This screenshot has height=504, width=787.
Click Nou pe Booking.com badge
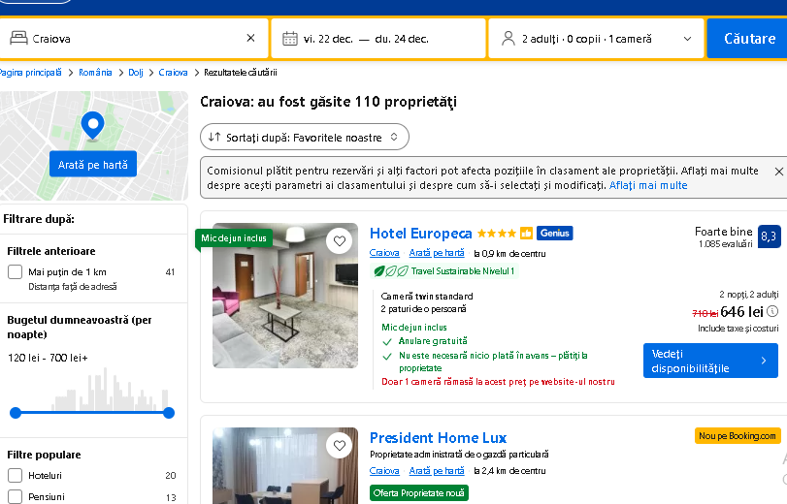tap(738, 436)
